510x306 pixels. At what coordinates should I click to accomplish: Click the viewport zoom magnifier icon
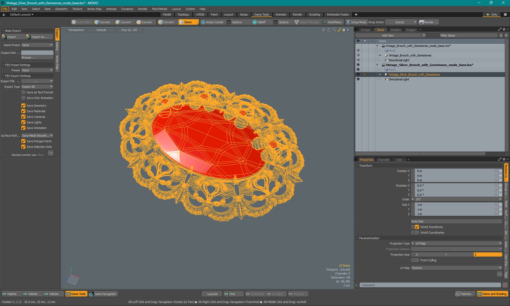334,30
